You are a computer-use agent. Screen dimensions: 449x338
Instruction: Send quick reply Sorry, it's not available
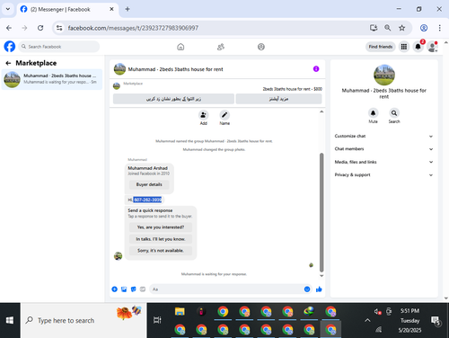[x=161, y=251]
